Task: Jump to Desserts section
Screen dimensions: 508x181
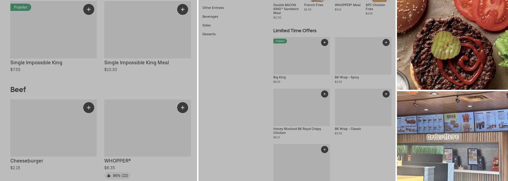Action: (x=209, y=34)
